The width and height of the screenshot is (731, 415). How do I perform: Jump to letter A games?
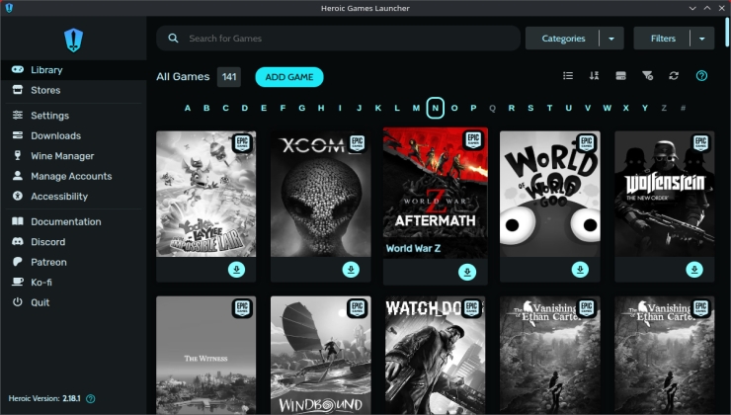(x=188, y=108)
